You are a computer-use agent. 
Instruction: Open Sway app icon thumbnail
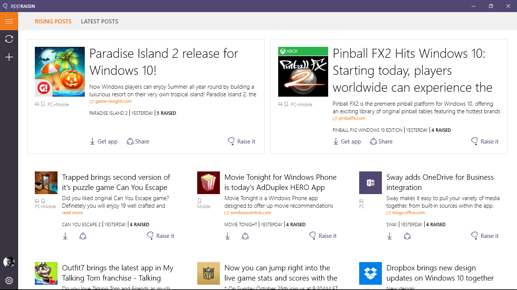pyautogui.click(x=371, y=183)
